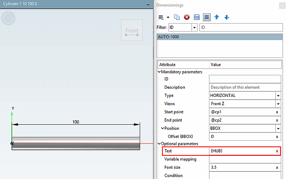Click the Description input field
The height and width of the screenshot is (179, 286).
245,87
